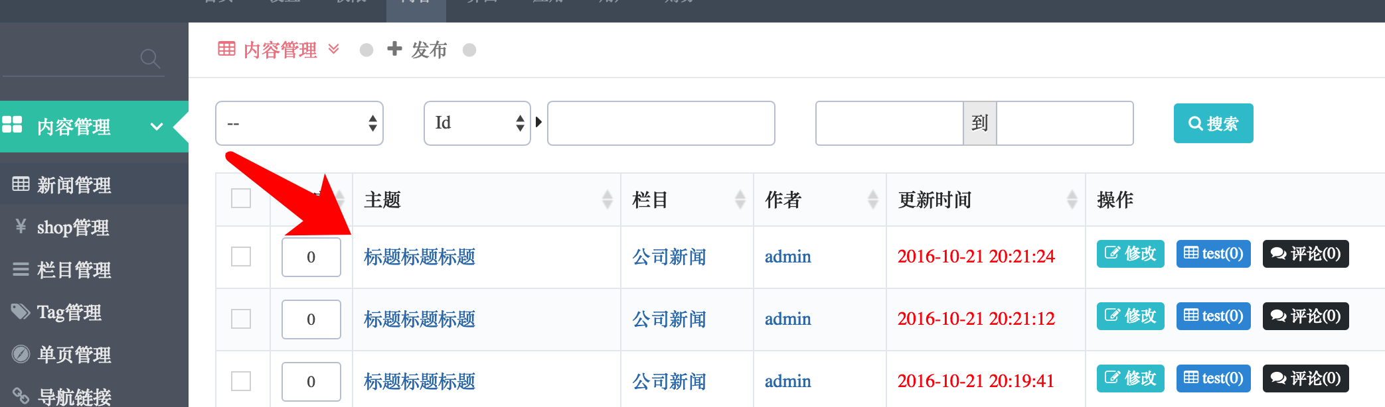Screen dimensions: 1385x407
Task: Collapse the 内容管理 sidebar section chevron
Action: pos(157,127)
